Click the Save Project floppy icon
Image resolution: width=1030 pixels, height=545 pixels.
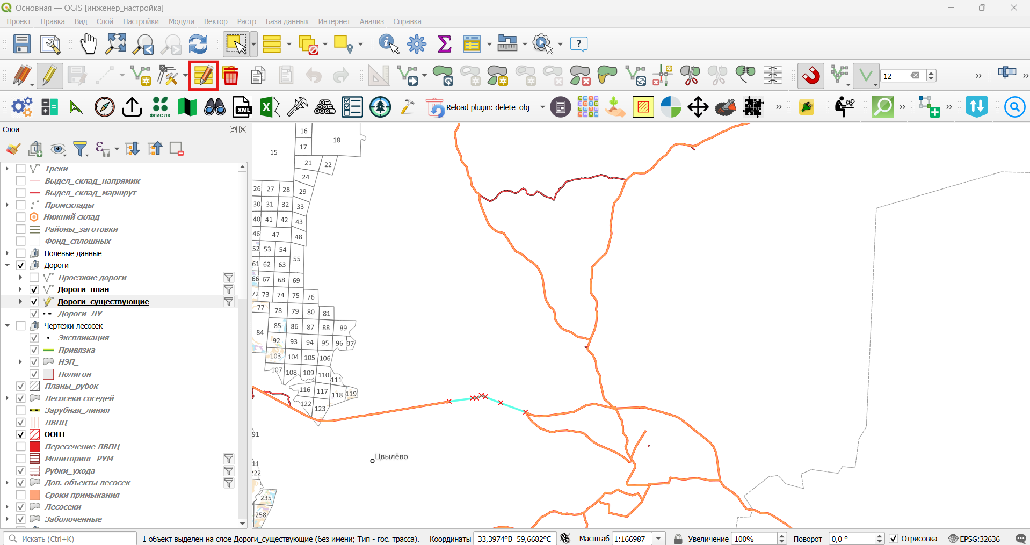click(x=21, y=44)
